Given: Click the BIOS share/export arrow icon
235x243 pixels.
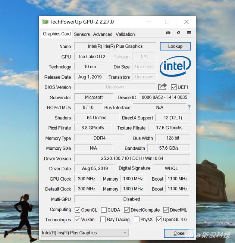Looking at the screenshot, I should tap(162, 87).
